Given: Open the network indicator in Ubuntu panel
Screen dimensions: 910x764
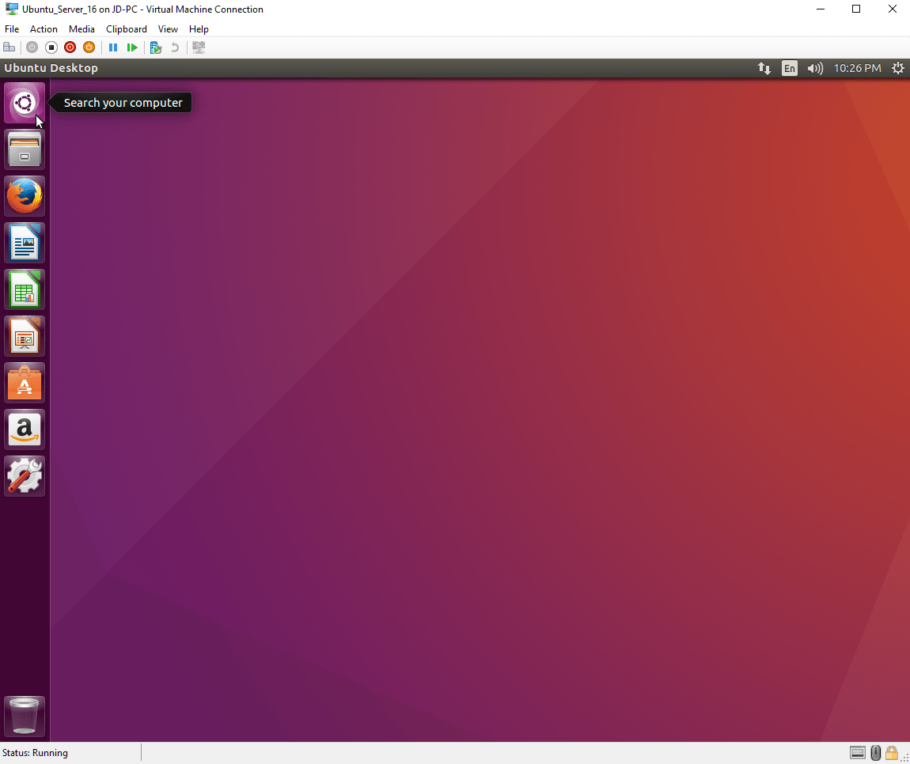Looking at the screenshot, I should click(764, 69).
